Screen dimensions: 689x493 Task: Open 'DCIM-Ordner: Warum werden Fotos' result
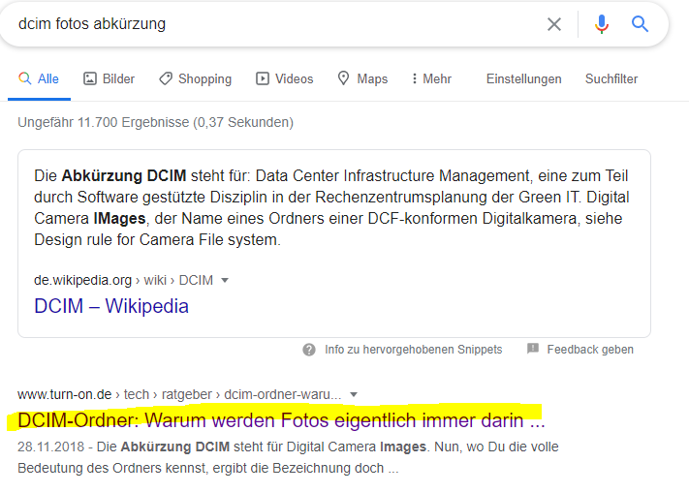[281, 420]
